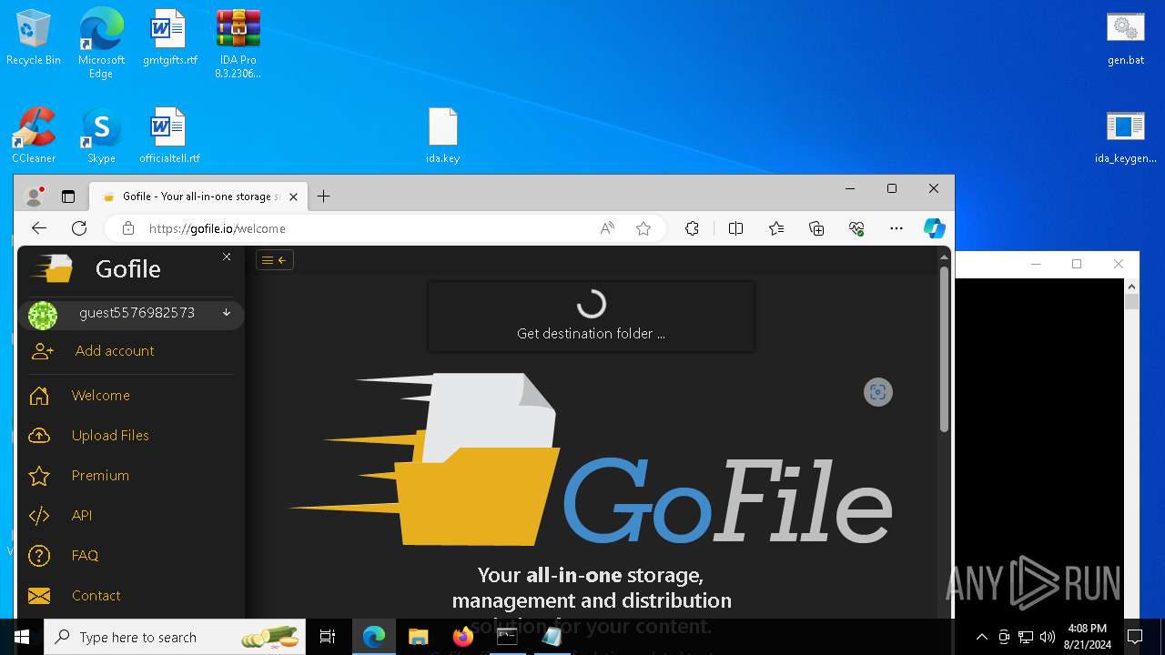Open the volume control in tray
This screenshot has height=655, width=1165.
point(1048,637)
